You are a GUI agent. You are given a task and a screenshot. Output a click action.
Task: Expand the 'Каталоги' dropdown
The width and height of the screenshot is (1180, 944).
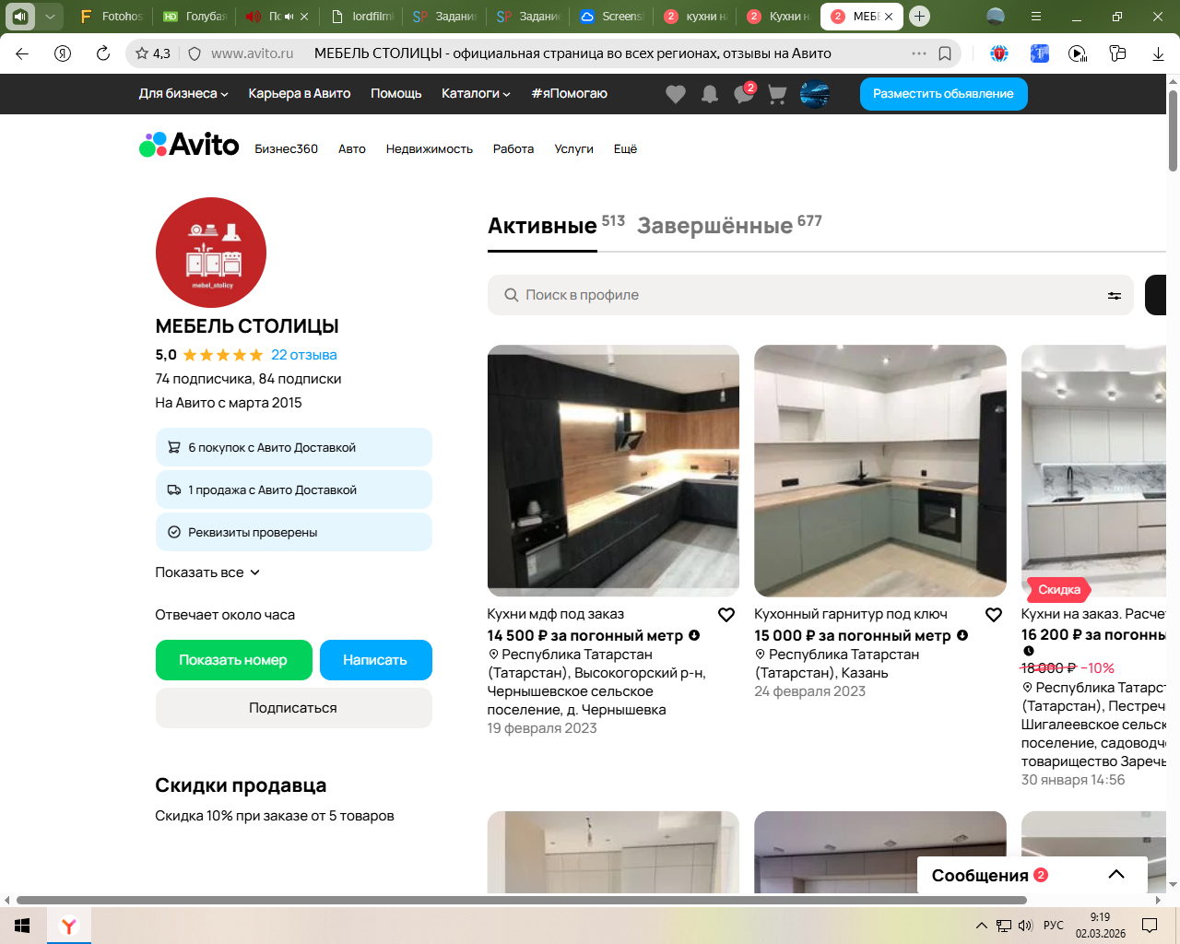pyautogui.click(x=476, y=93)
